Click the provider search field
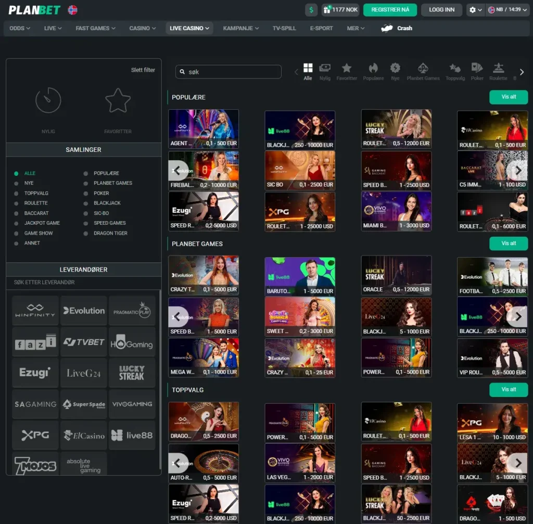This screenshot has width=533, height=524. 84,283
